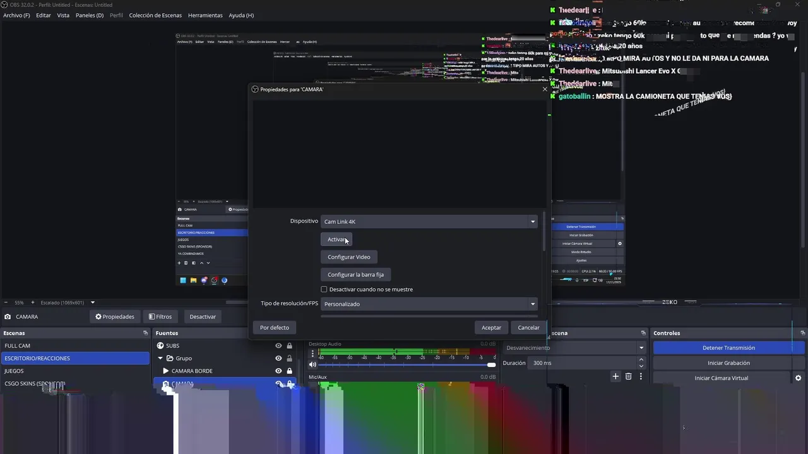The image size is (808, 454).
Task: Select the CAMARA BORDE source row
Action: [224, 371]
